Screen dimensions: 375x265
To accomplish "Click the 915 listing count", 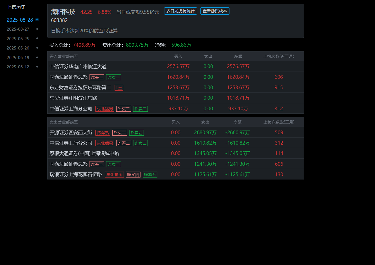I will (x=279, y=87).
